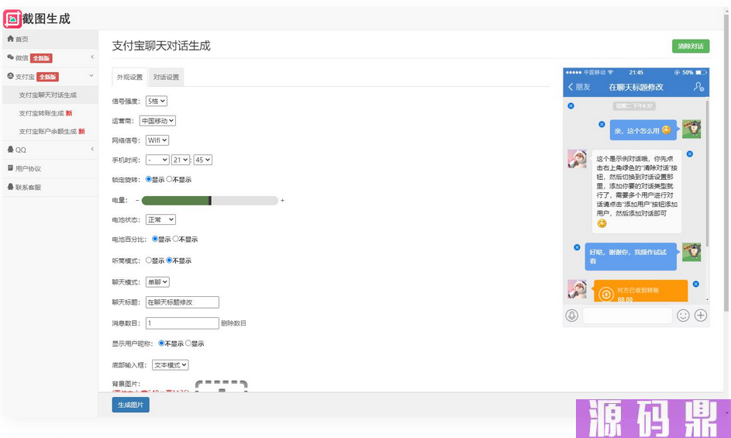
Task: Click the 电量 battery level slider track
Action: pos(210,201)
